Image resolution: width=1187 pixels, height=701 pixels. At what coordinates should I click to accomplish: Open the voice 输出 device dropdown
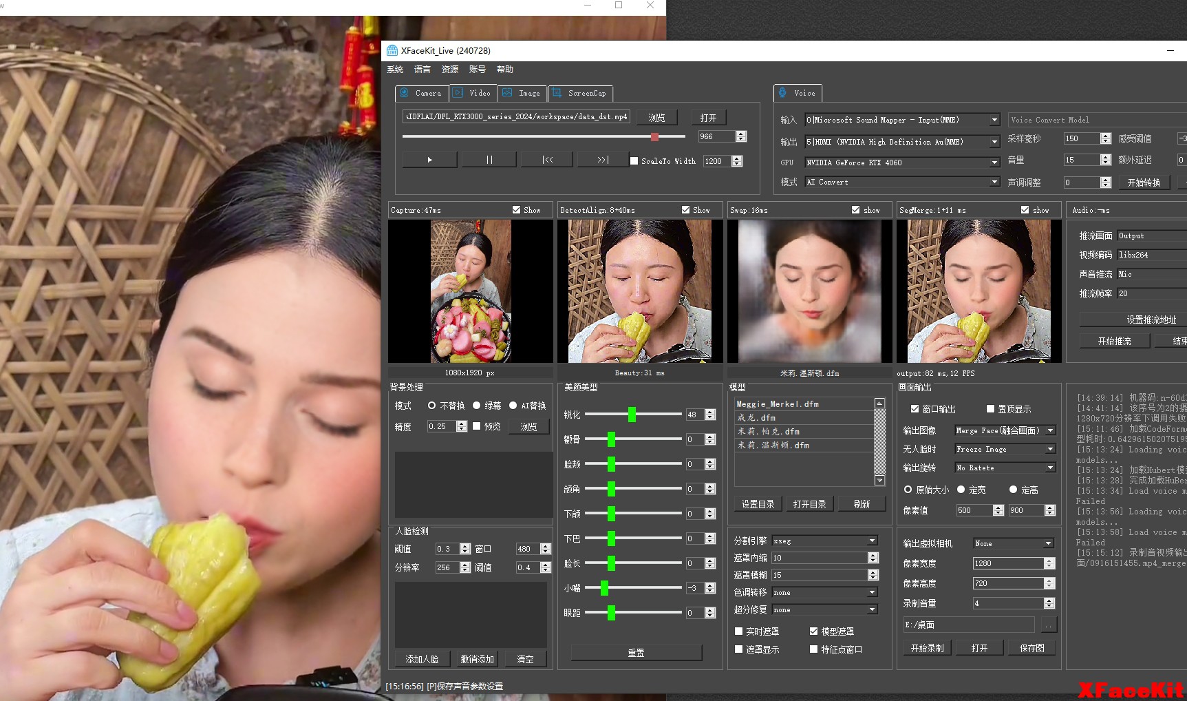[902, 142]
